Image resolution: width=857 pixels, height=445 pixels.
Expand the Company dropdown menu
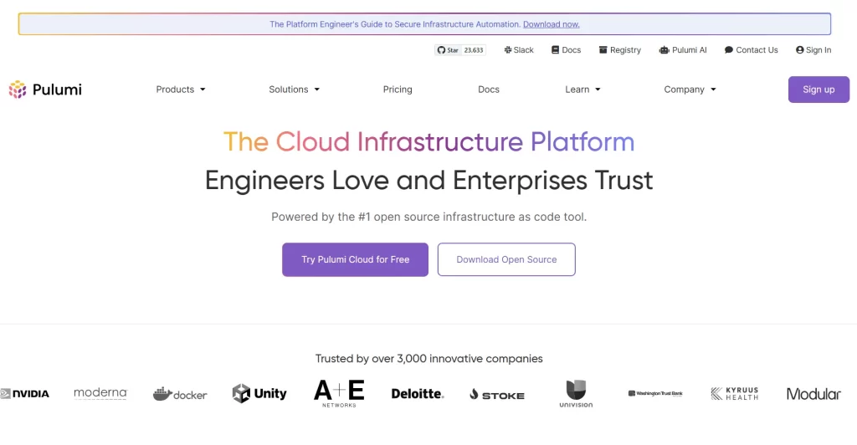690,89
